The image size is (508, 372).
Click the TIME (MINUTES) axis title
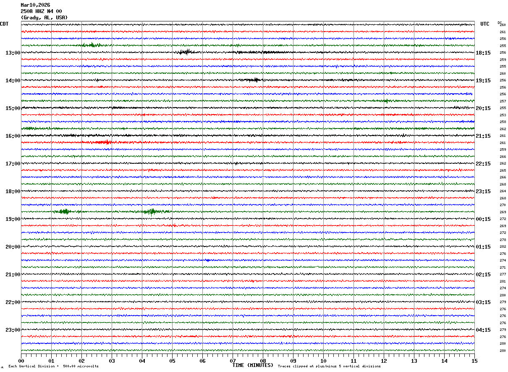click(x=253, y=365)
